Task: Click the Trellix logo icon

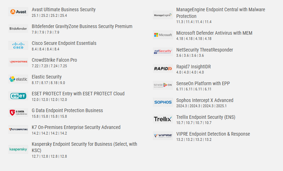Action: pyautogui.click(x=163, y=119)
